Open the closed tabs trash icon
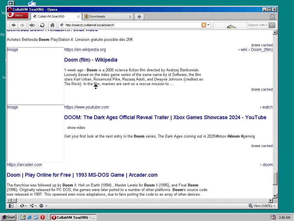The width and height of the screenshot is (294, 221). tap(272, 17)
